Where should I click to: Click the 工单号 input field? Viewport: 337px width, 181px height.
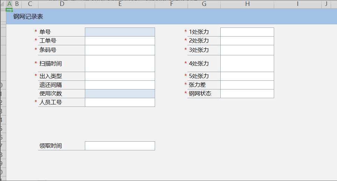pos(120,41)
